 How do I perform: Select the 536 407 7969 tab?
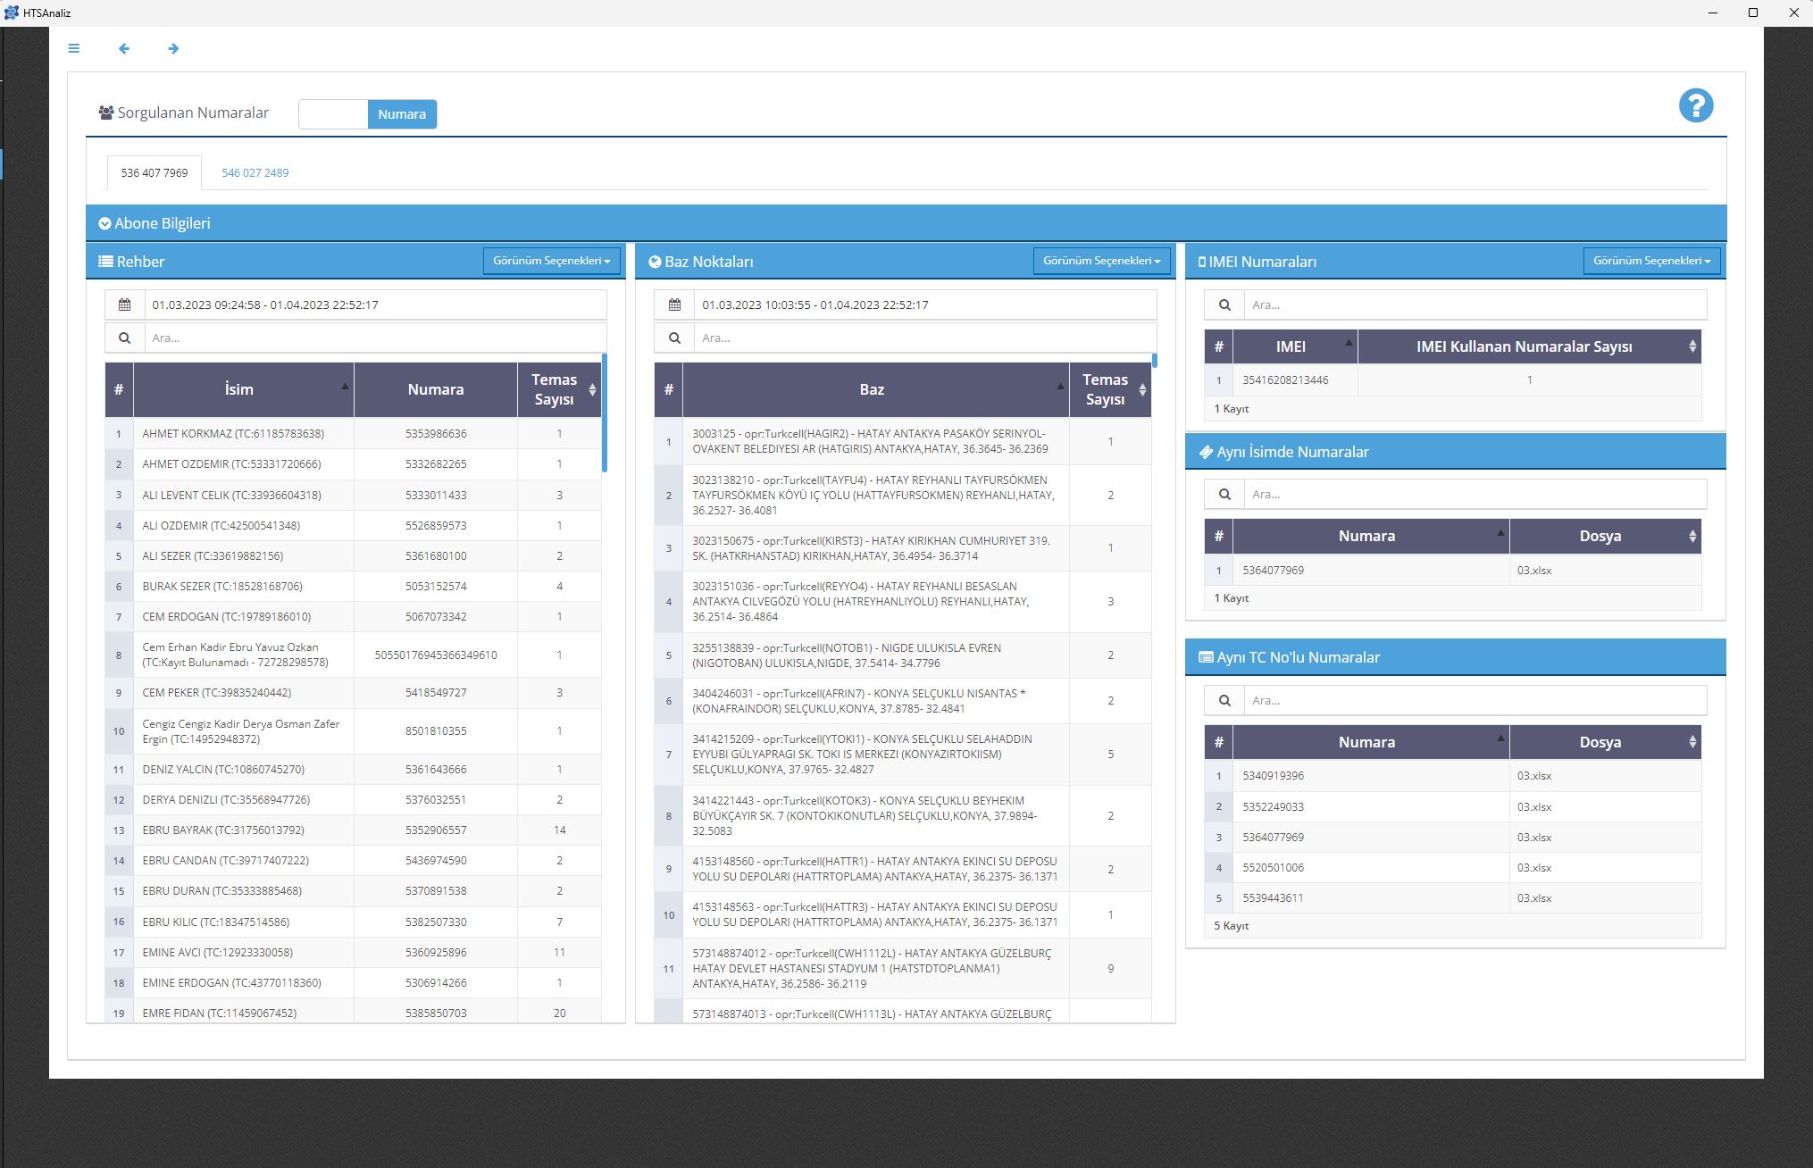pyautogui.click(x=155, y=172)
